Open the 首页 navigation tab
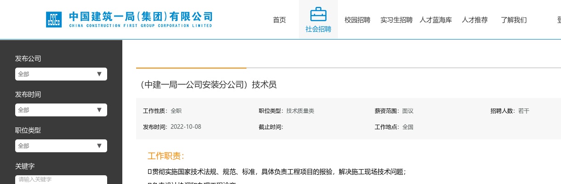The width and height of the screenshot is (561, 184). coord(279,20)
